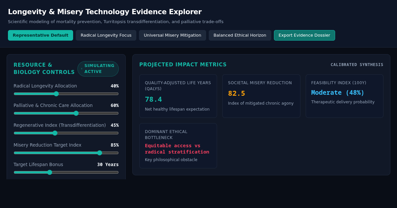Adjust Palliative & Chronic Care Allocation slider
This screenshot has height=208, width=397.
[66, 113]
